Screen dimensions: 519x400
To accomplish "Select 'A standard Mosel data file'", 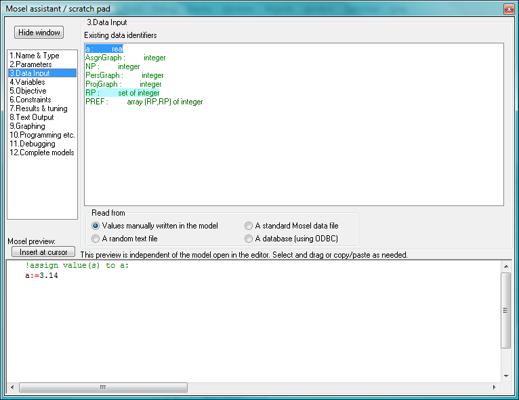I will (x=249, y=226).
